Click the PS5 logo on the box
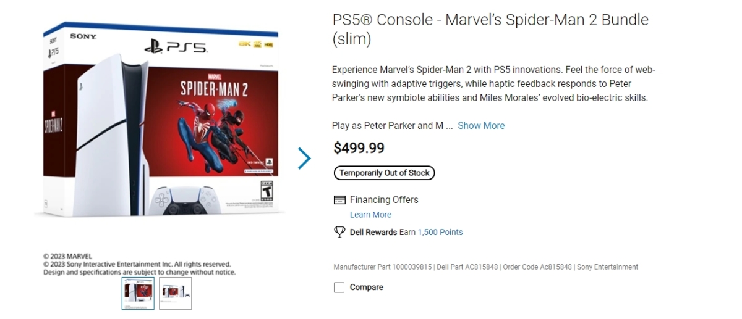 [176, 46]
